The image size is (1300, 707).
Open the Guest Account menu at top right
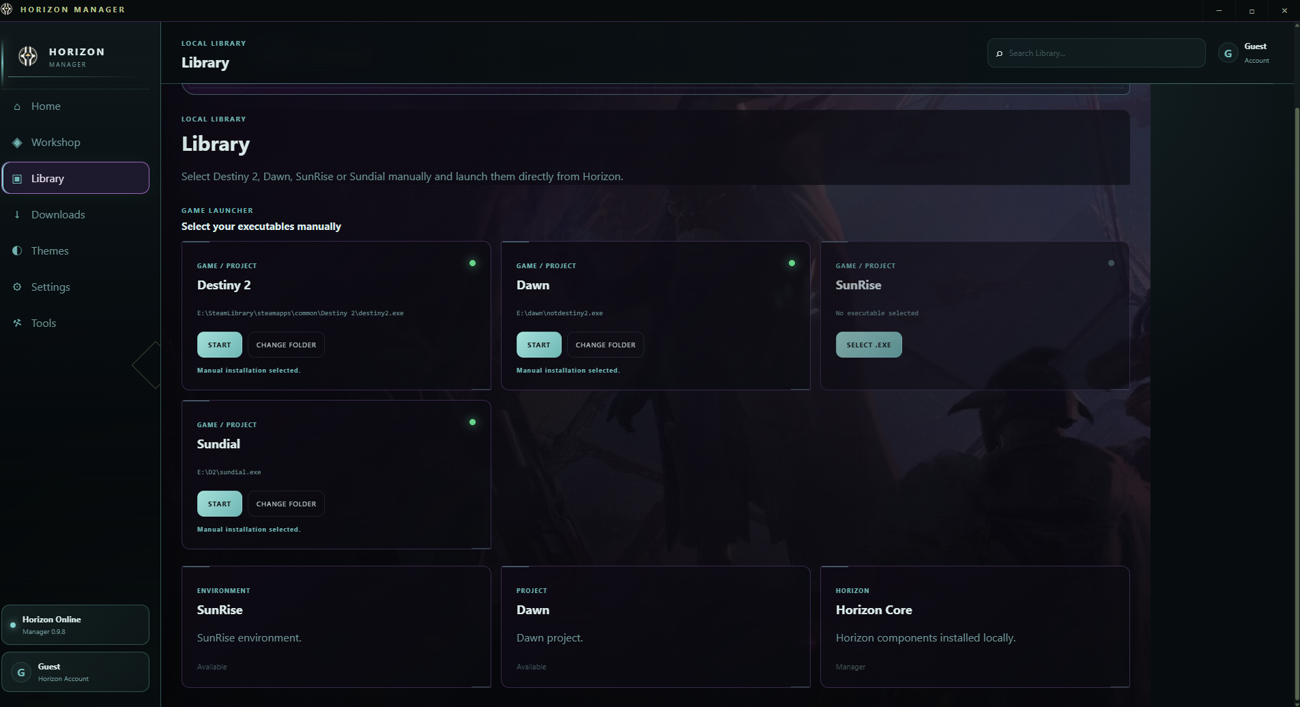(1244, 53)
